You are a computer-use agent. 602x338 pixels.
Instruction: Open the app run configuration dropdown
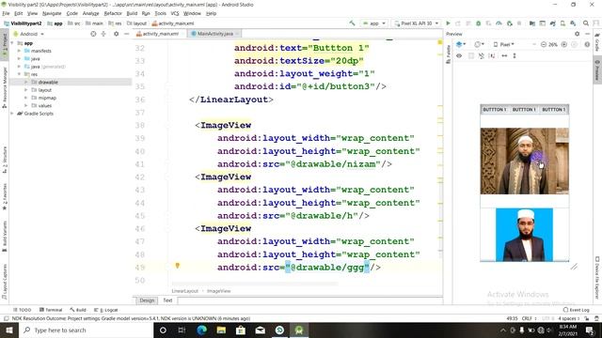pyautogui.click(x=374, y=23)
